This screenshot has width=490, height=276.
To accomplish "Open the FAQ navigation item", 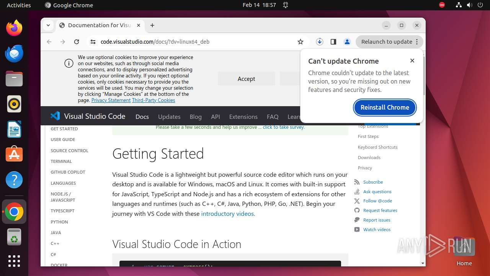I will 273,117.
